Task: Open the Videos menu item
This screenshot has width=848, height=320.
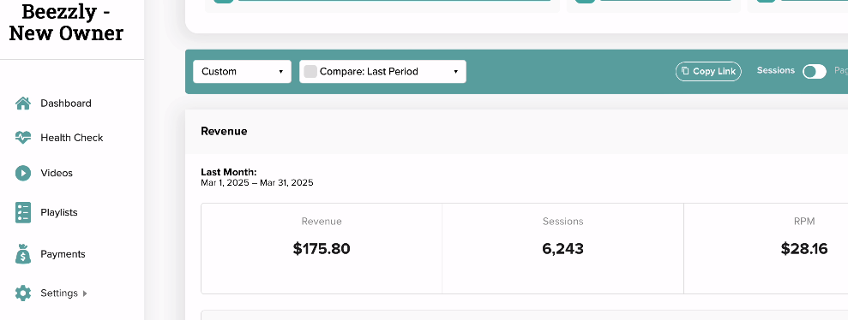Action: pyautogui.click(x=44, y=173)
